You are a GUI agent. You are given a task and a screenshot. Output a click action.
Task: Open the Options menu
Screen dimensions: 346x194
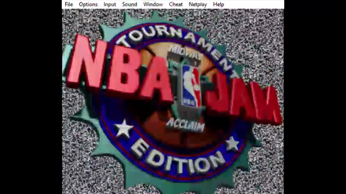pos(88,4)
